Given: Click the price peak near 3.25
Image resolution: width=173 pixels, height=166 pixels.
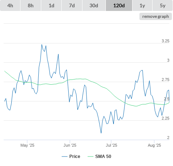Looking at the screenshot, I should coord(42,45).
